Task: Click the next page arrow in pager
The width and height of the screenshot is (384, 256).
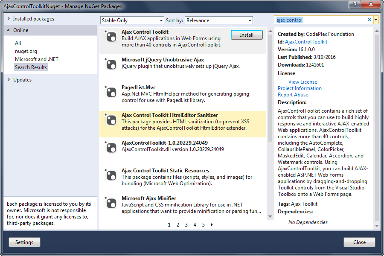Action: (x=212, y=225)
